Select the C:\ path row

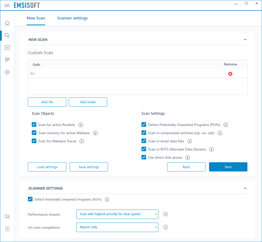138,74
